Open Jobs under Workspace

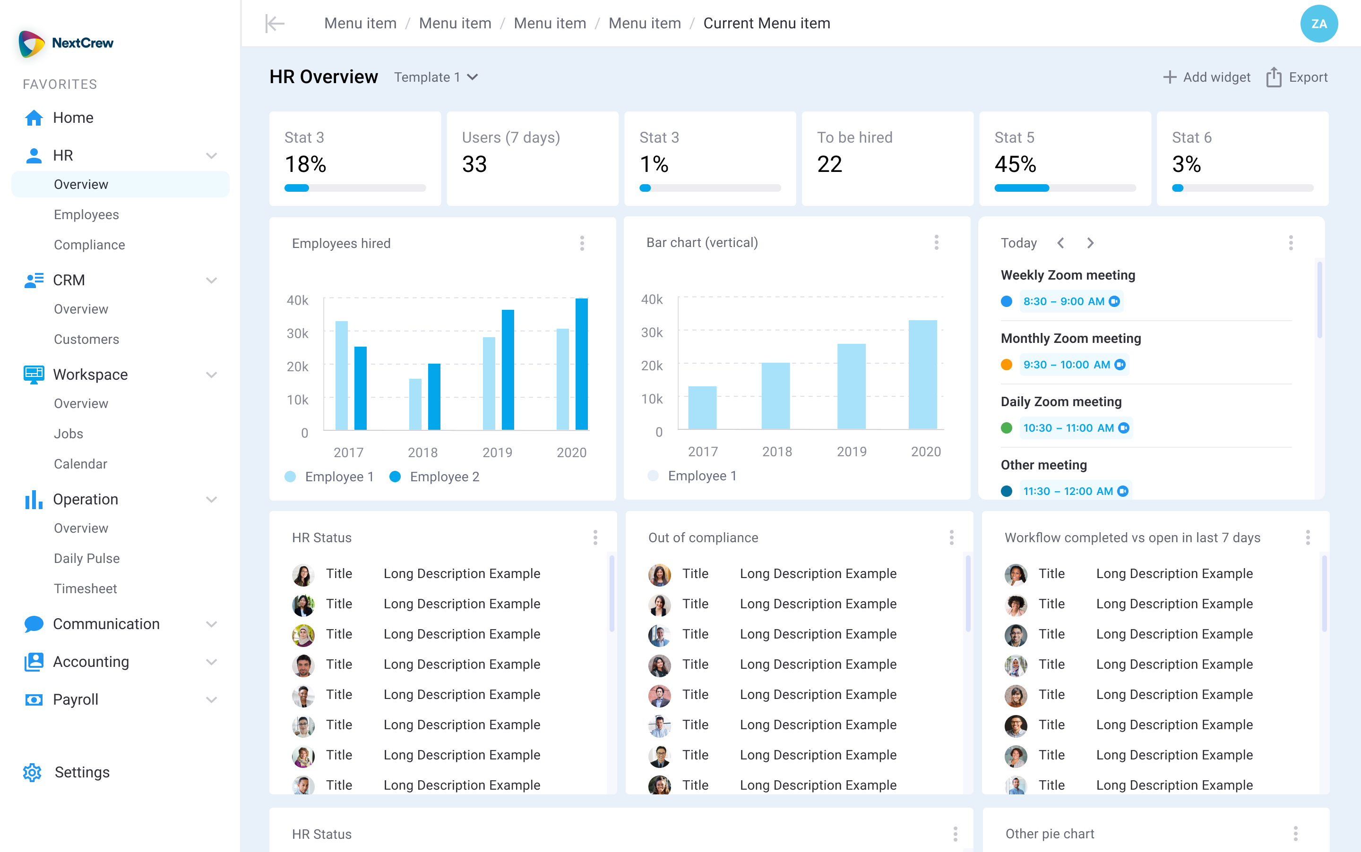tap(68, 434)
